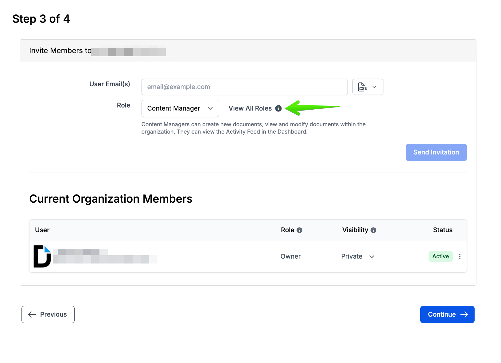This screenshot has width=501, height=363.
Task: Click info icon next to Visibility column header
Action: pos(374,230)
